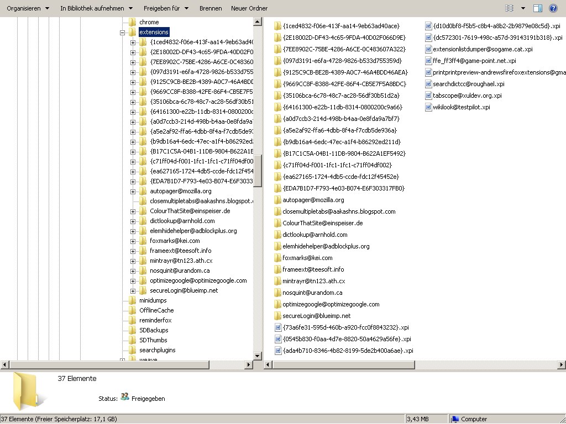Select dictlookup@arnhold.com in the tree
Viewport: 566px width, 424px height.
[182, 221]
